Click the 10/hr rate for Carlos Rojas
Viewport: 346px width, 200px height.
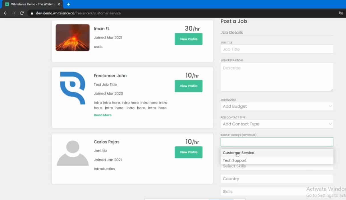click(192, 142)
